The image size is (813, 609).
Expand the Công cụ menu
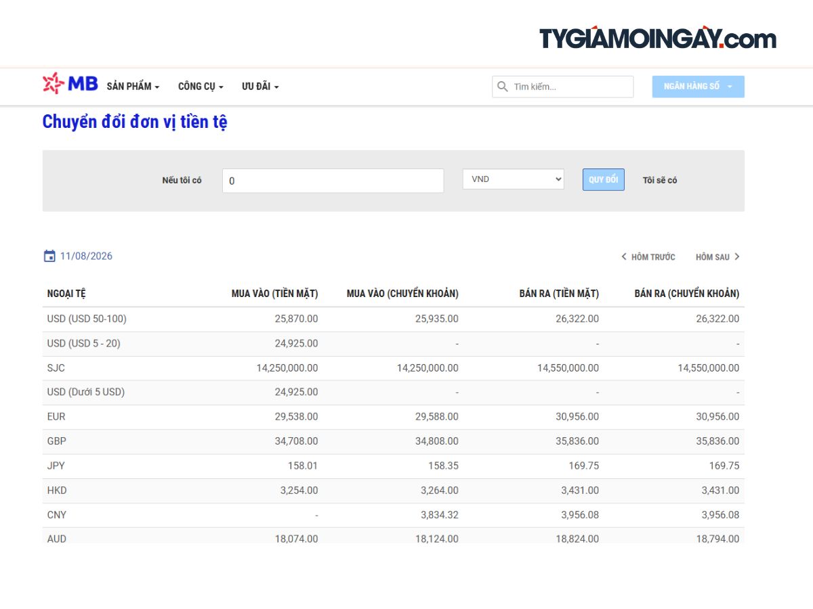click(201, 87)
